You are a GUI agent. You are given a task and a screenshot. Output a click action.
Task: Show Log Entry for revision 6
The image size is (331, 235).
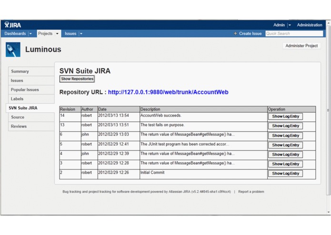click(x=285, y=136)
